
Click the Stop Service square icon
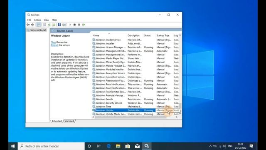(74, 25)
